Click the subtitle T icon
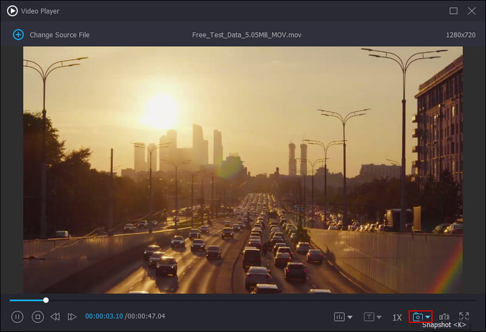This screenshot has width=486, height=332. click(369, 317)
